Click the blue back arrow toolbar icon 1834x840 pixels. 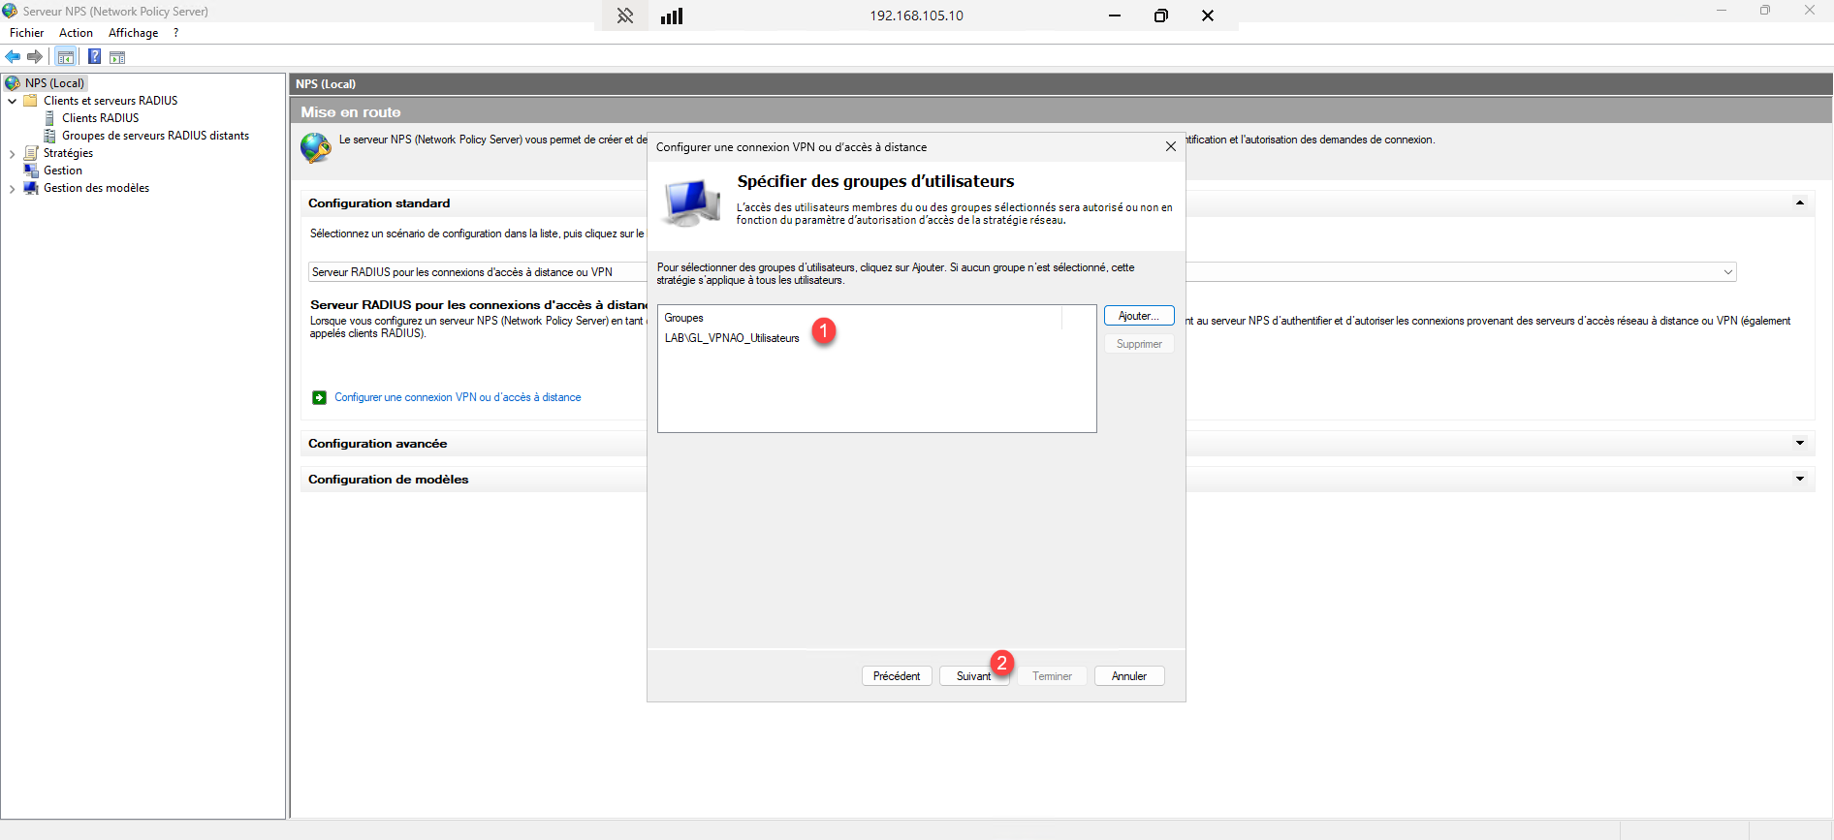pyautogui.click(x=14, y=57)
